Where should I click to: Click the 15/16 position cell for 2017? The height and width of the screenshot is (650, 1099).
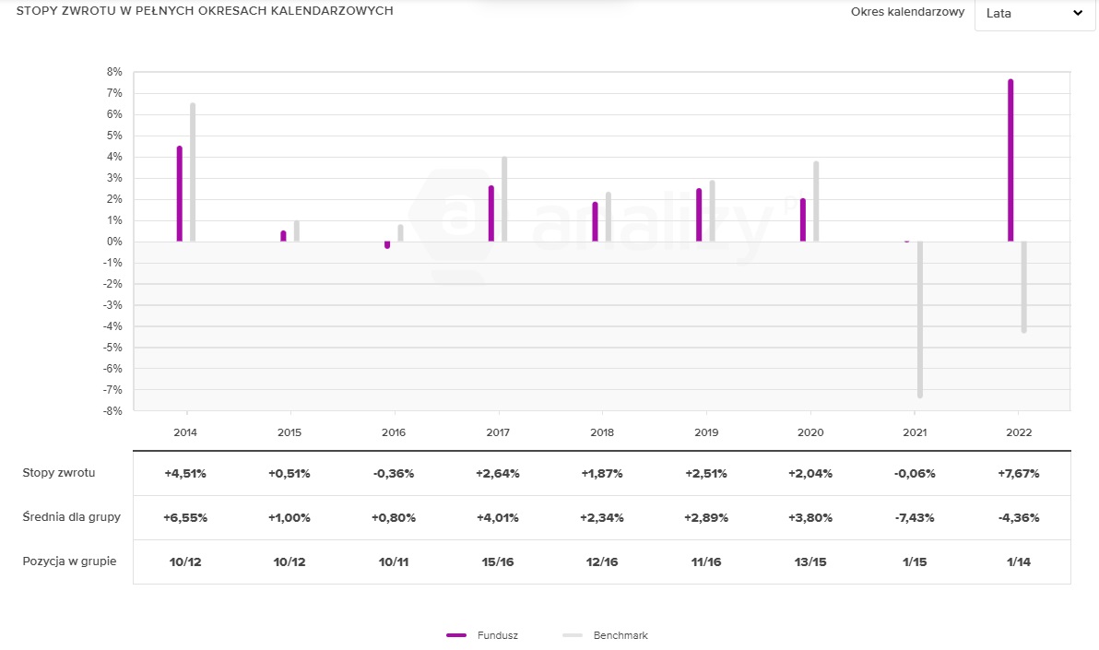498,561
